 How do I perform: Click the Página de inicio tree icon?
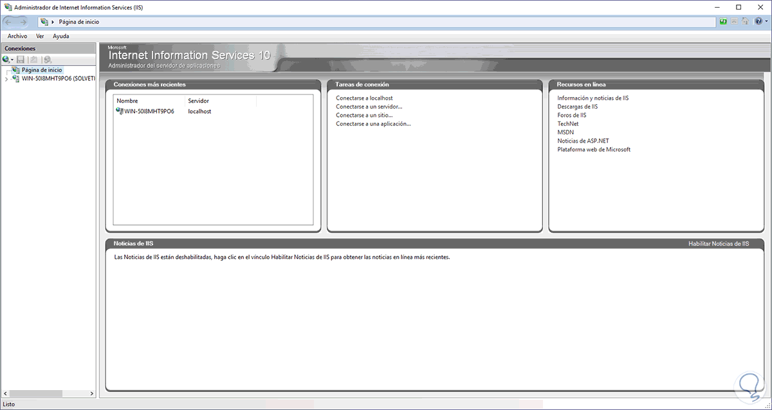coord(15,69)
